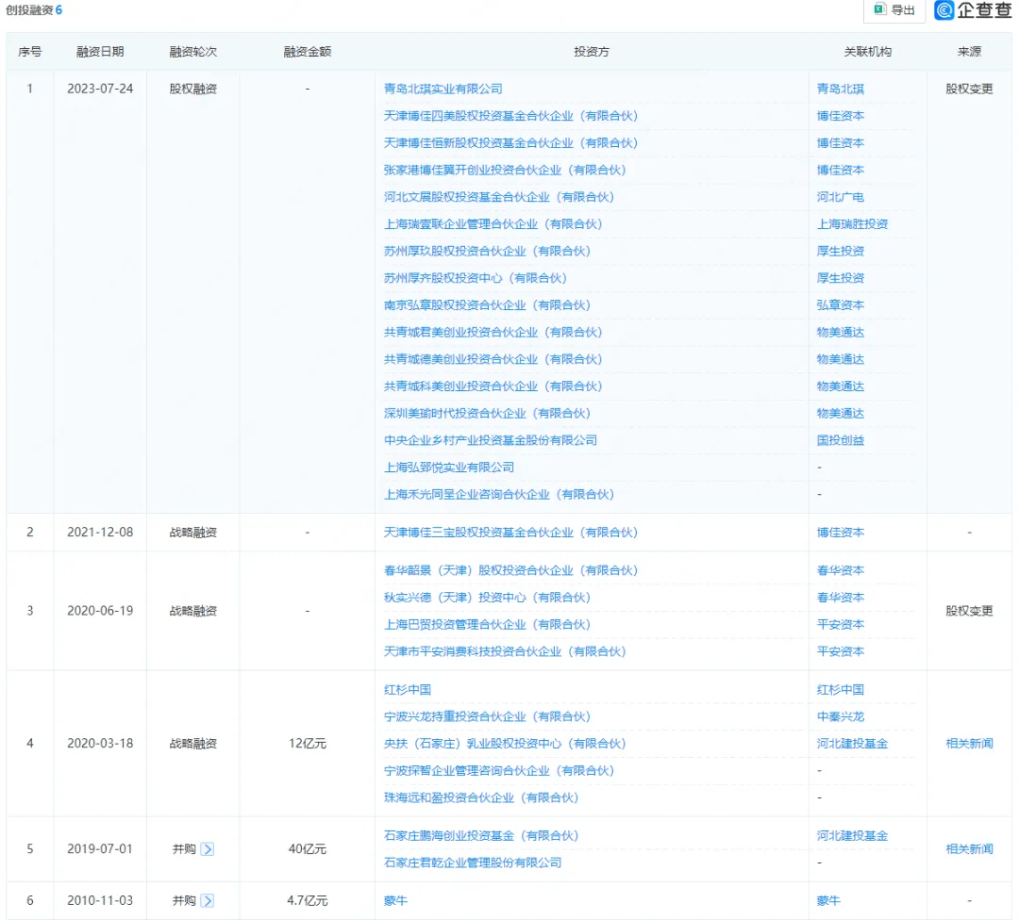Click the 融资日期 column header
The width and height of the screenshot is (1019, 920).
coord(100,52)
